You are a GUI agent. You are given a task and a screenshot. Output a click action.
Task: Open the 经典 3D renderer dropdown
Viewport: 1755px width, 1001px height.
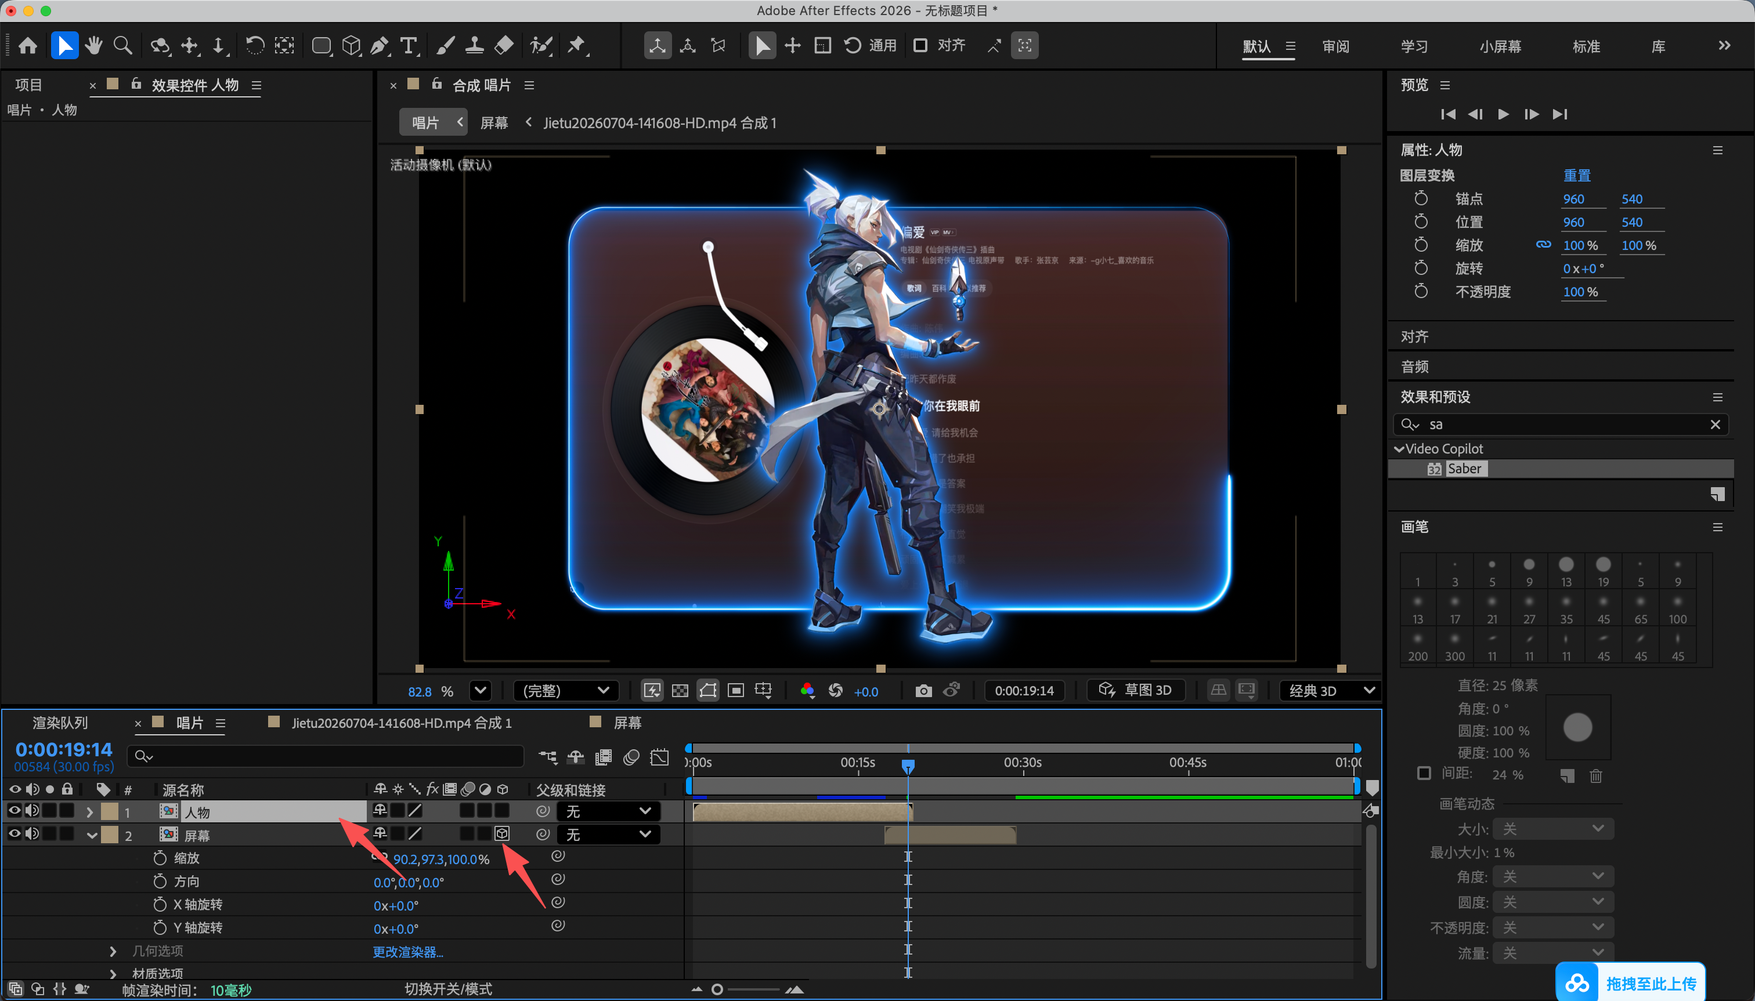[1331, 690]
